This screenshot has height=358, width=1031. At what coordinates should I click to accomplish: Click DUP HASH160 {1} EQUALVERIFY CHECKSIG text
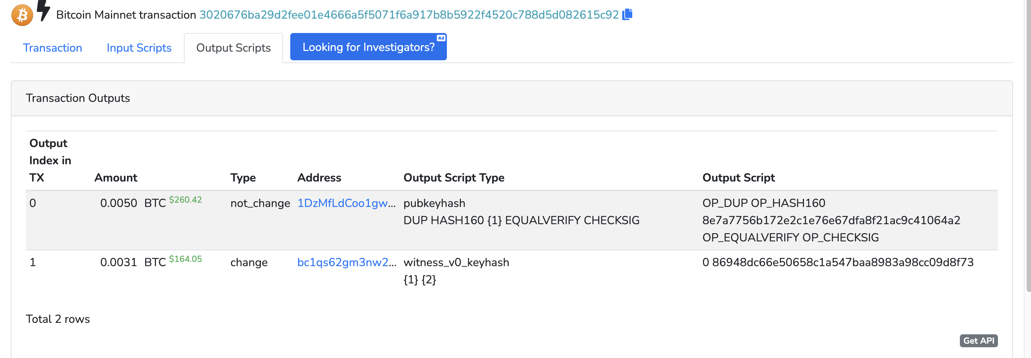522,220
